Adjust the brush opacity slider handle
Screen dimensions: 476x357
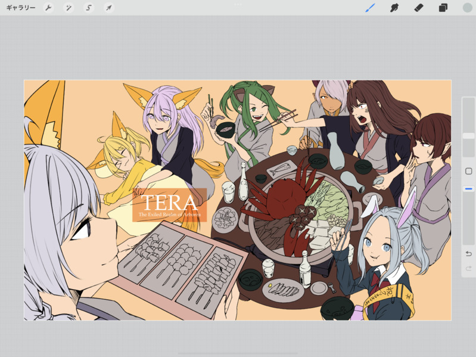tap(468, 189)
